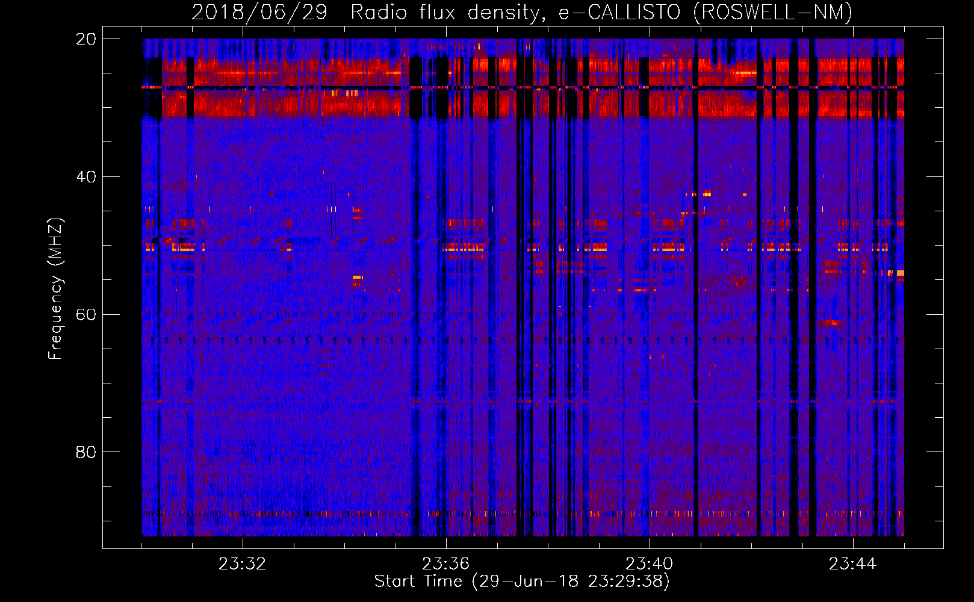The height and width of the screenshot is (602, 974).
Task: Click the 23:36 time tick label
Action: [x=445, y=564]
